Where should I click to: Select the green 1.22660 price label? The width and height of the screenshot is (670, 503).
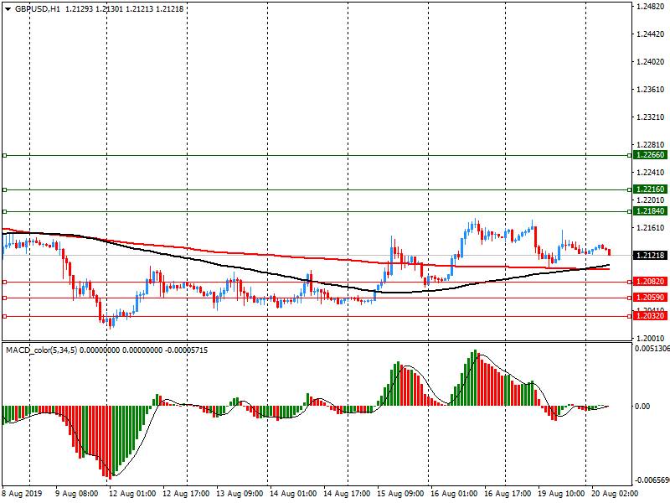tap(651, 155)
